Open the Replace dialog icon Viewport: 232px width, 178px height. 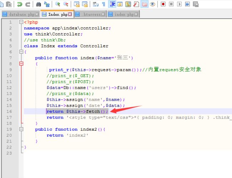[x=47, y=4]
